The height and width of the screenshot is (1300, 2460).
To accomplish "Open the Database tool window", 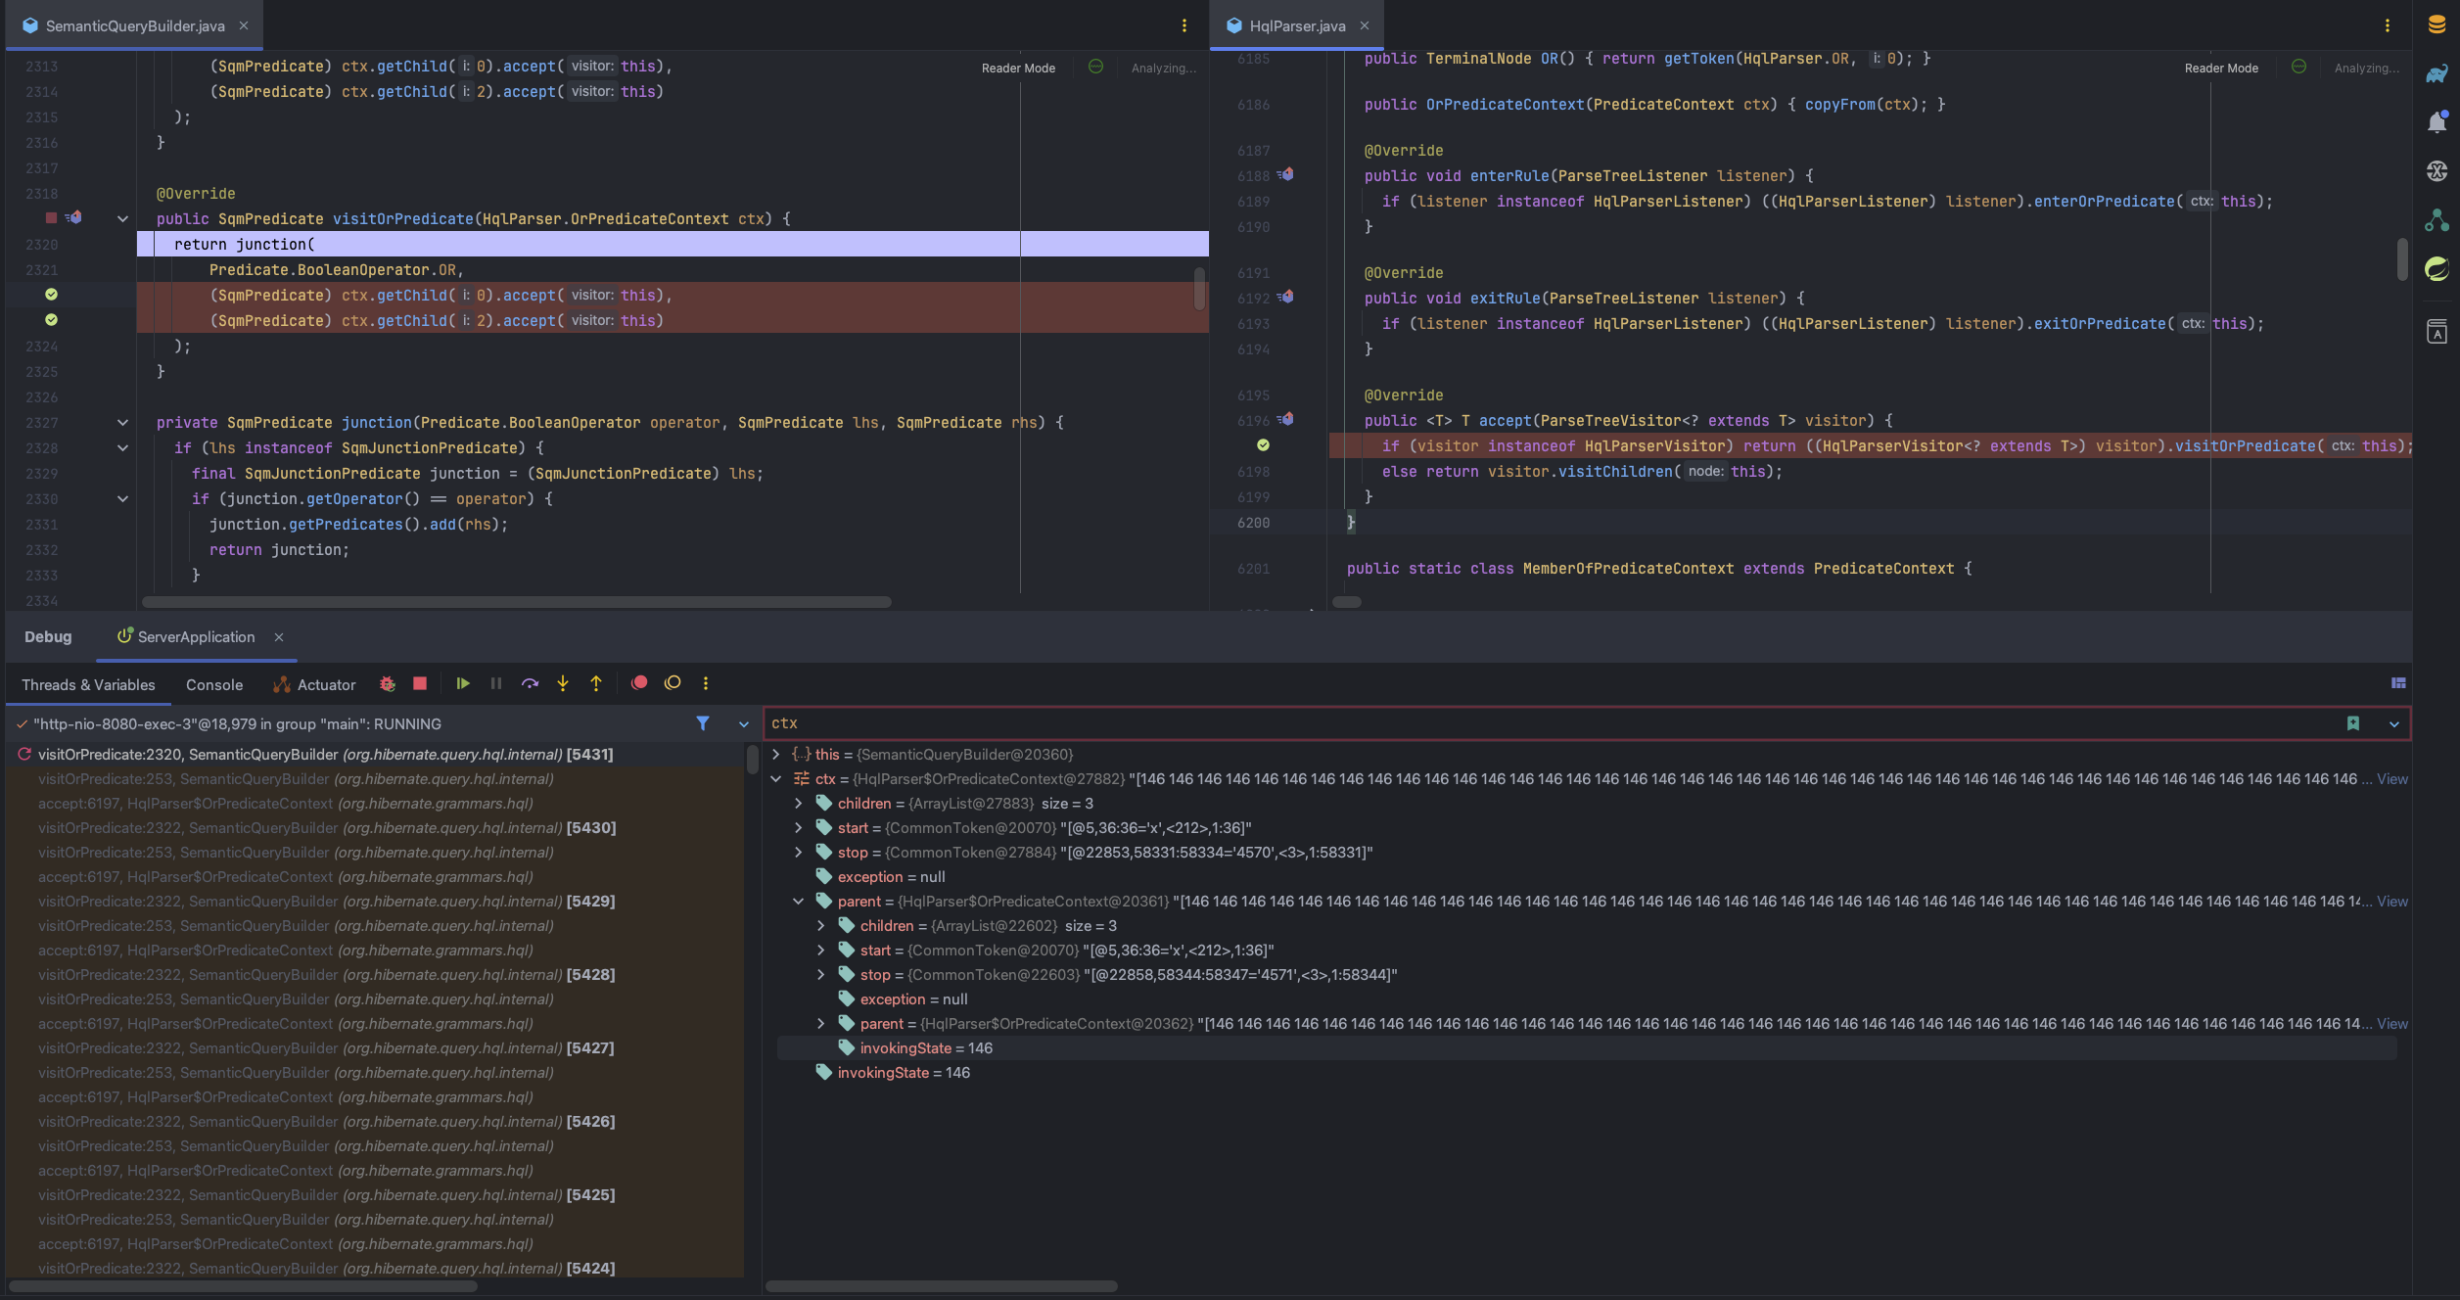I will coord(2437,25).
